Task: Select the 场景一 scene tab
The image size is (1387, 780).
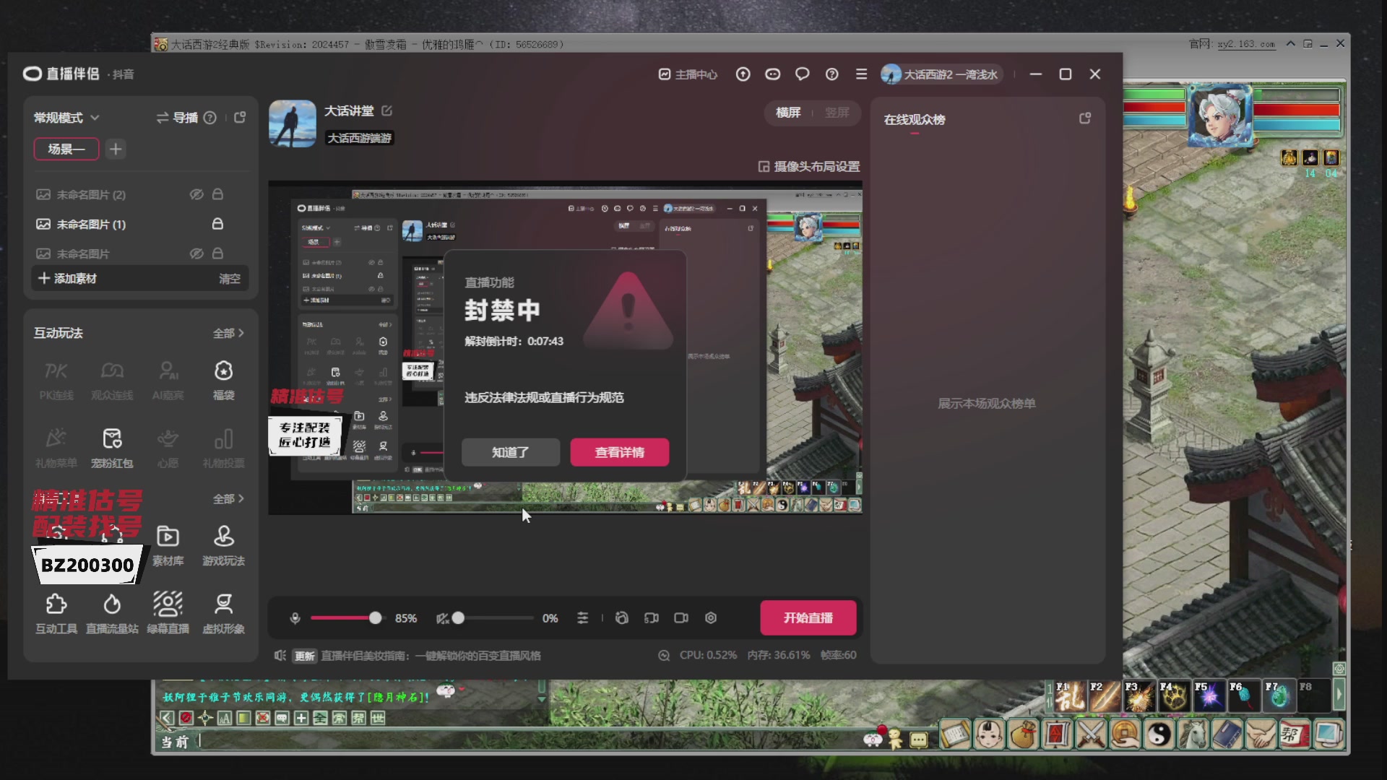Action: pyautogui.click(x=66, y=149)
